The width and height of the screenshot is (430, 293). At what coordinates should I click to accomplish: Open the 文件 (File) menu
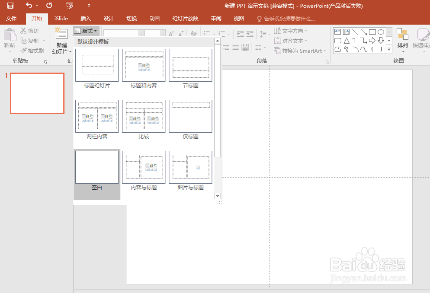click(11, 18)
